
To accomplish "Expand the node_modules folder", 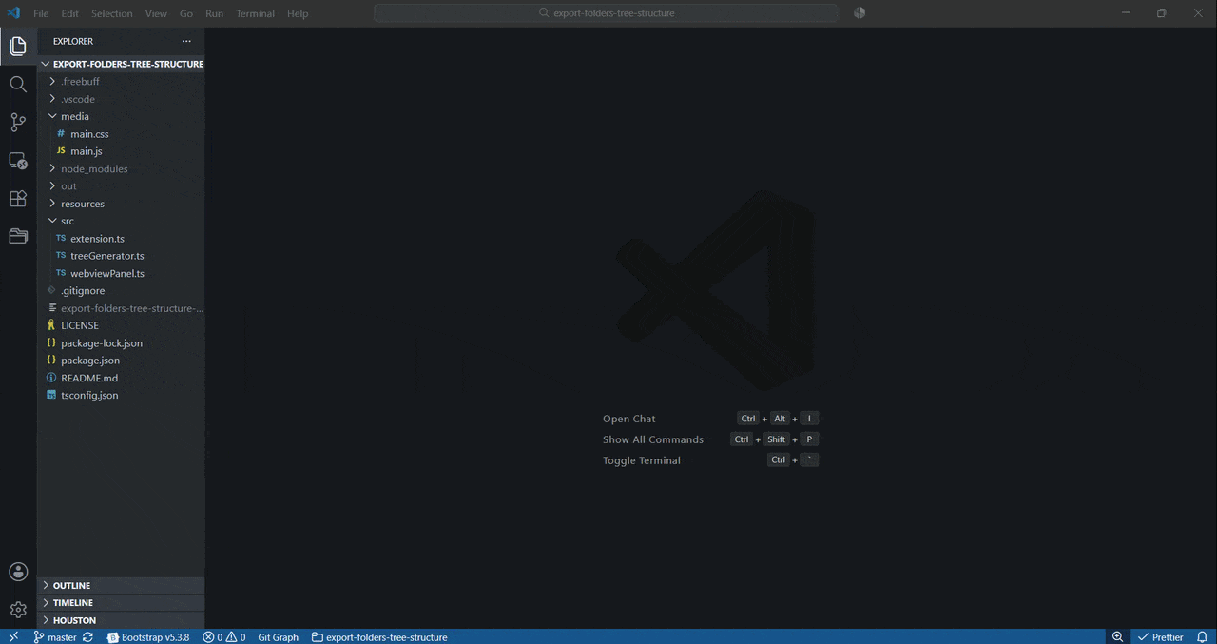I will 121,168.
